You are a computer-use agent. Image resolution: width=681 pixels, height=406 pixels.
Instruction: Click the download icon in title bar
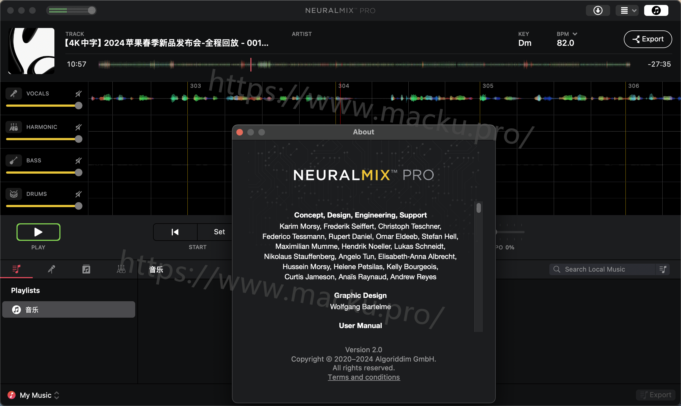[x=598, y=10]
